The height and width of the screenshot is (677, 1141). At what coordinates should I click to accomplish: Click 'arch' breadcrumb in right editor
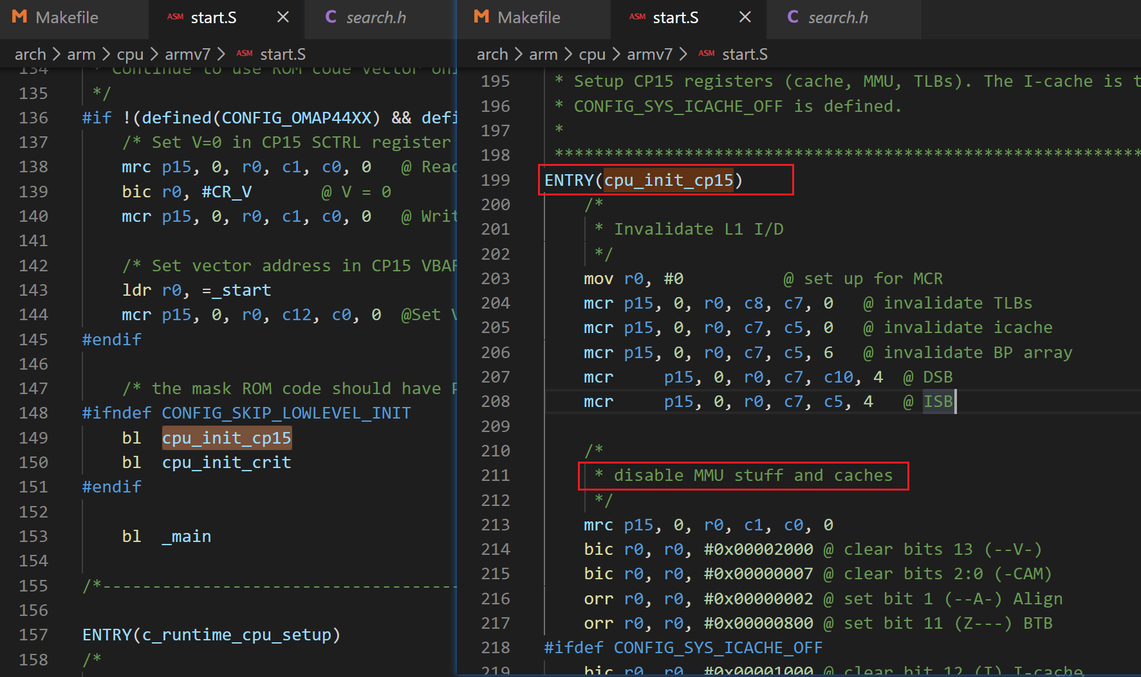(492, 55)
